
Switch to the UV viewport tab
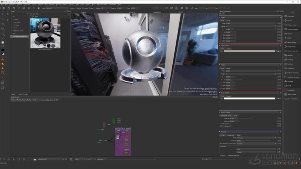(108, 12)
